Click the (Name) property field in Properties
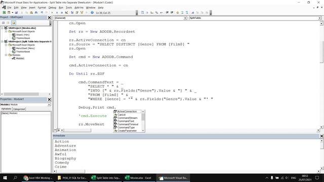Viewport: 324px width, 182px height. coord(26,113)
